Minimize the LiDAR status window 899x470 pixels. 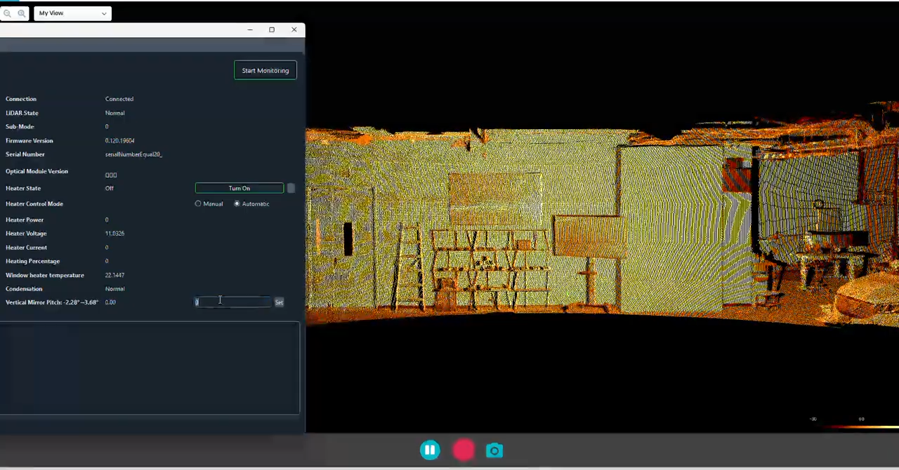coord(250,29)
